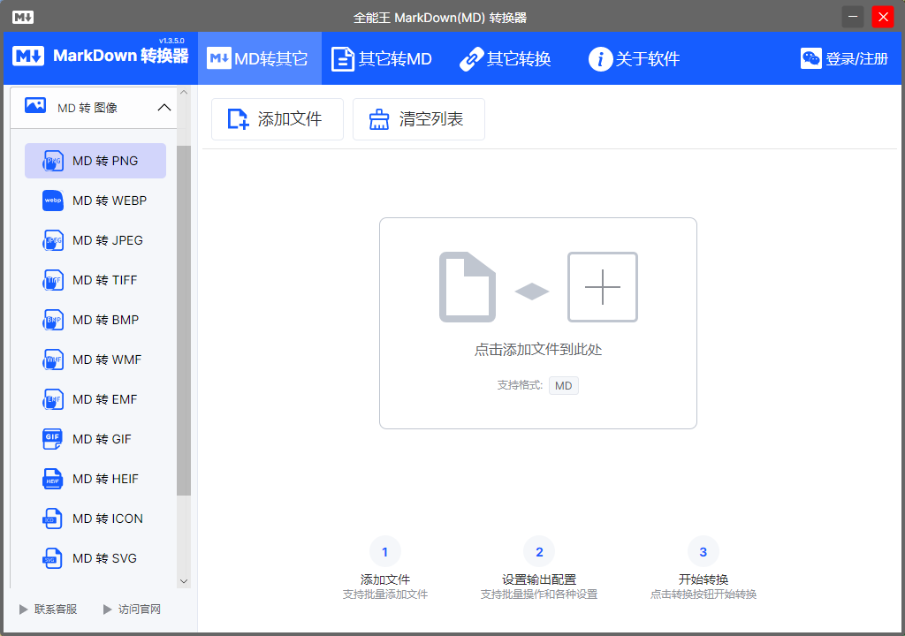Click the GIF format icon

pos(53,439)
